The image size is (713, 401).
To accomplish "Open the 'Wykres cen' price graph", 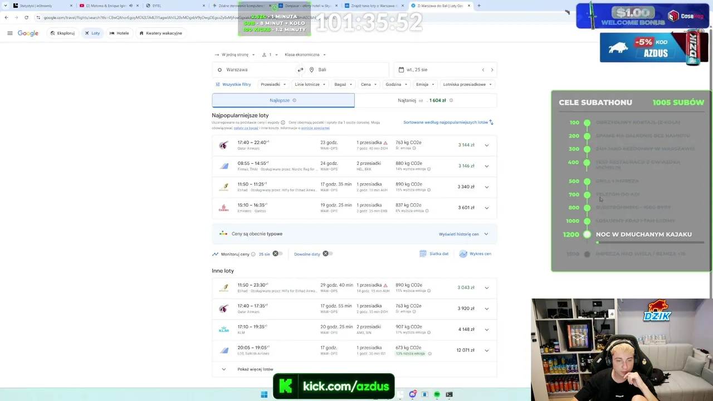I will click(x=475, y=254).
